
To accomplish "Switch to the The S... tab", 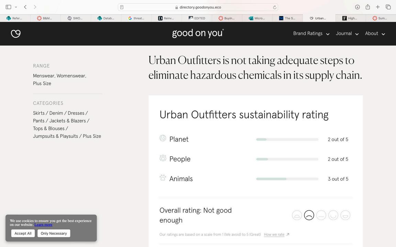I will (x=288, y=18).
